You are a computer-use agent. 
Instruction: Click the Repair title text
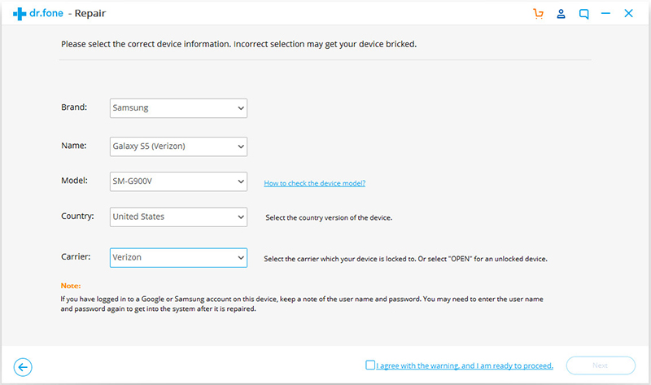point(90,14)
